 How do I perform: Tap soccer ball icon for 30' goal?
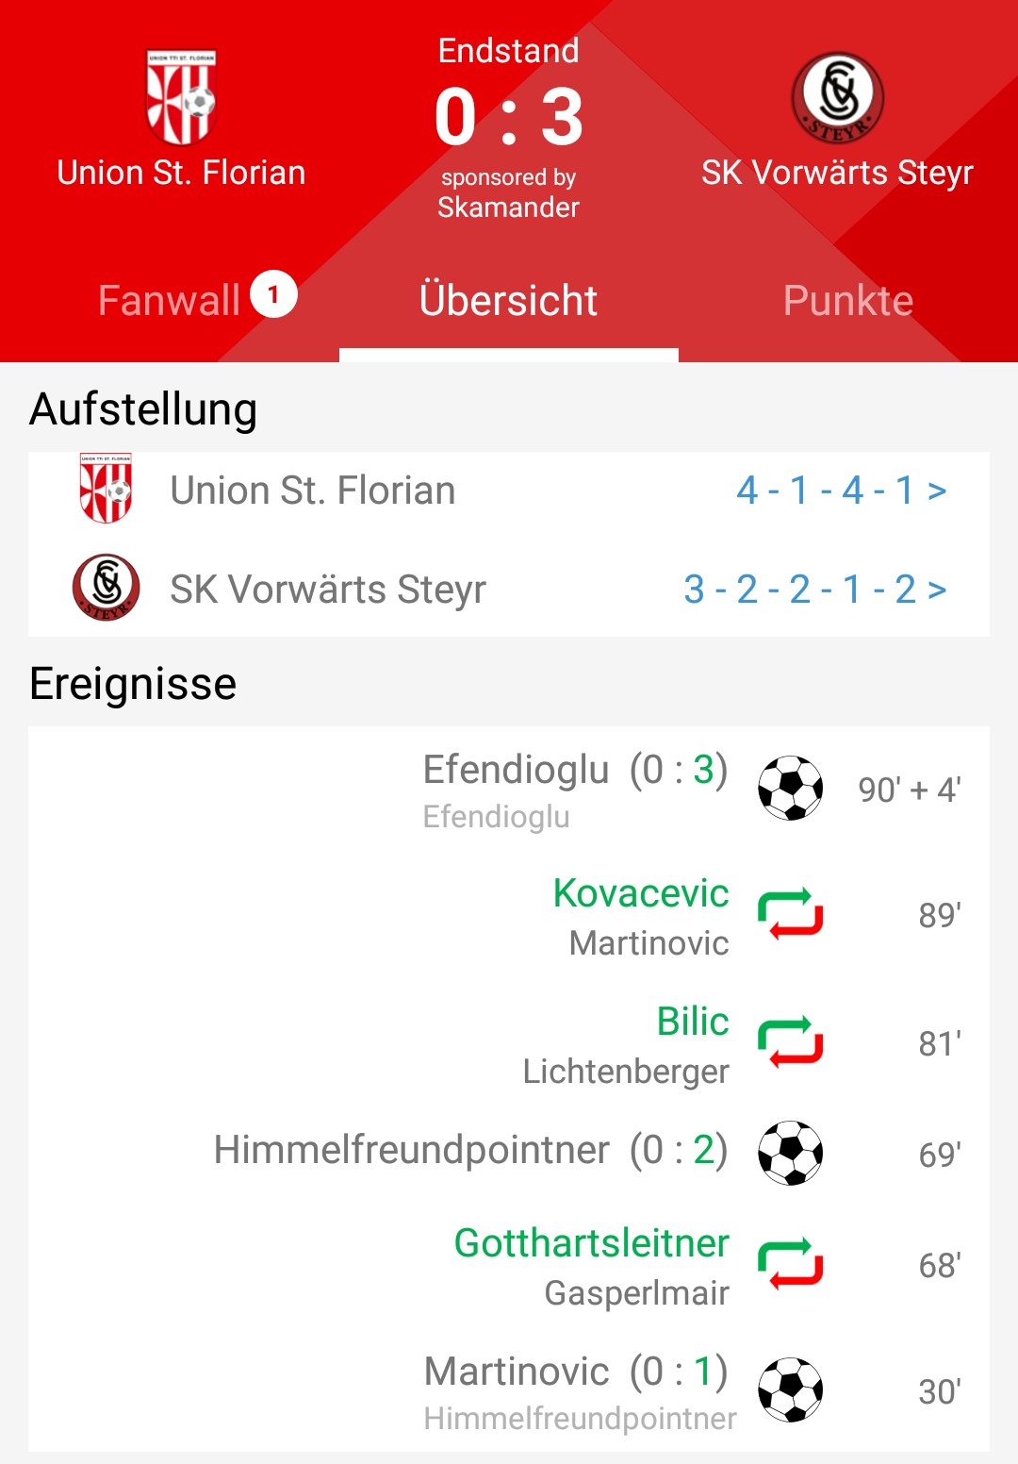point(790,1389)
